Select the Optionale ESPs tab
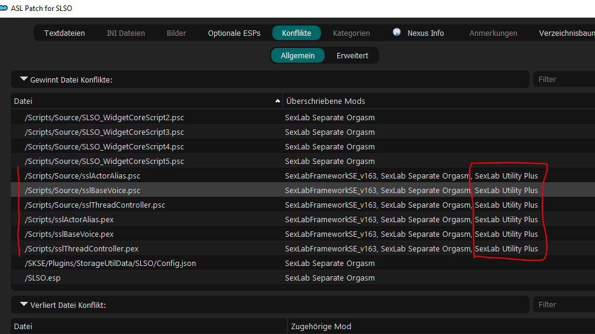 click(234, 33)
